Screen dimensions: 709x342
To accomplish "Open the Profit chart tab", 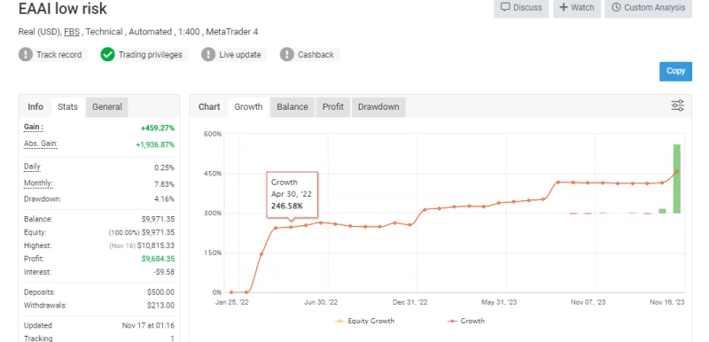I will 333,107.
